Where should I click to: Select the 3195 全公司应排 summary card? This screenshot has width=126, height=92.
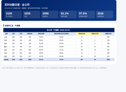tap(13, 14)
